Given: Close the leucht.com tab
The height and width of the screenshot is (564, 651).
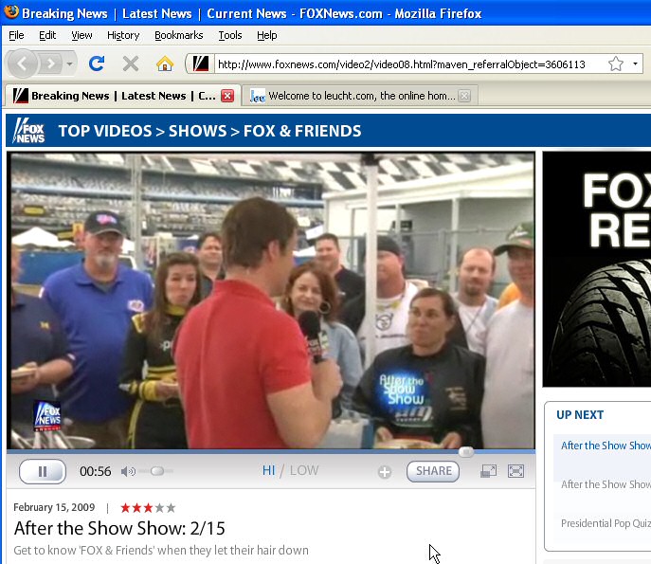Looking at the screenshot, I should tap(464, 96).
